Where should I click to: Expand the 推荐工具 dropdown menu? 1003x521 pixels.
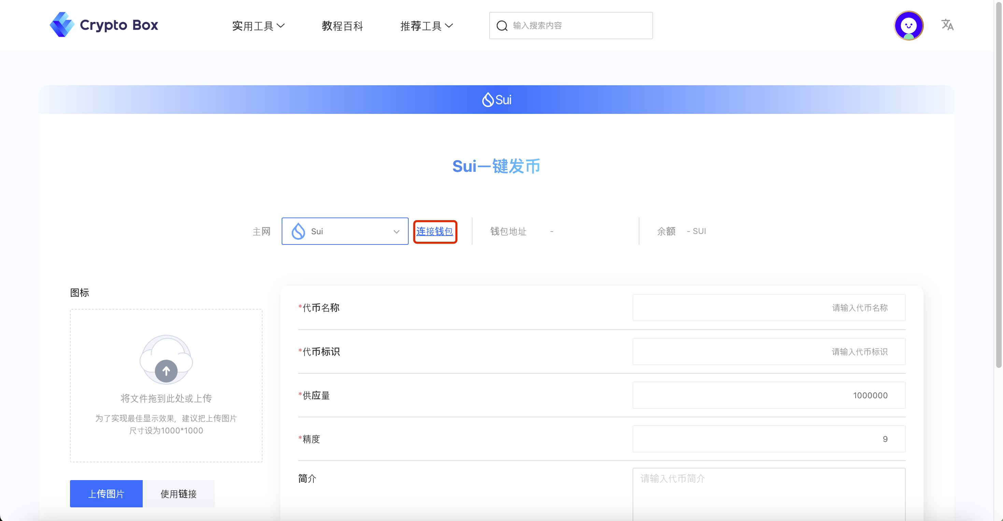pyautogui.click(x=426, y=26)
